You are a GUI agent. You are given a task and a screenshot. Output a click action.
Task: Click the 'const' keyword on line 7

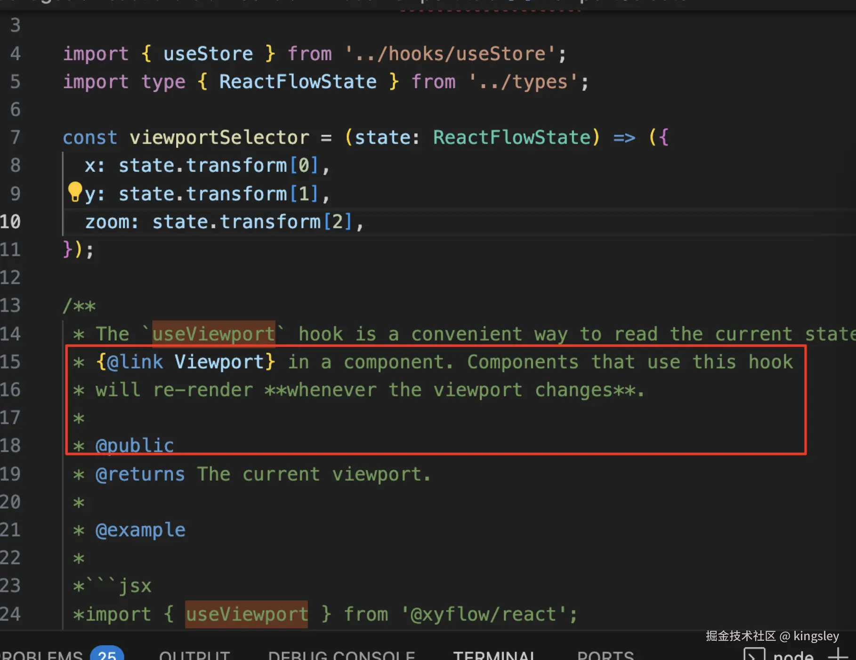click(x=90, y=137)
